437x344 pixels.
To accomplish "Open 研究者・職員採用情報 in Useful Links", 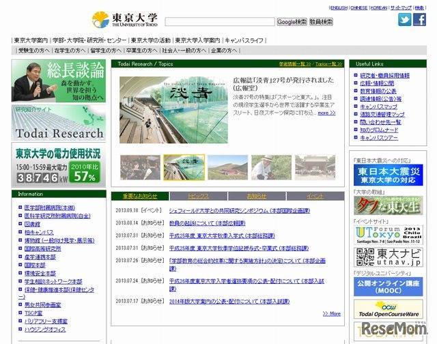I will coord(384,76).
